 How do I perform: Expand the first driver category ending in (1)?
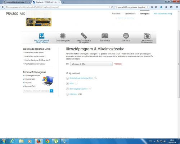[67, 78]
